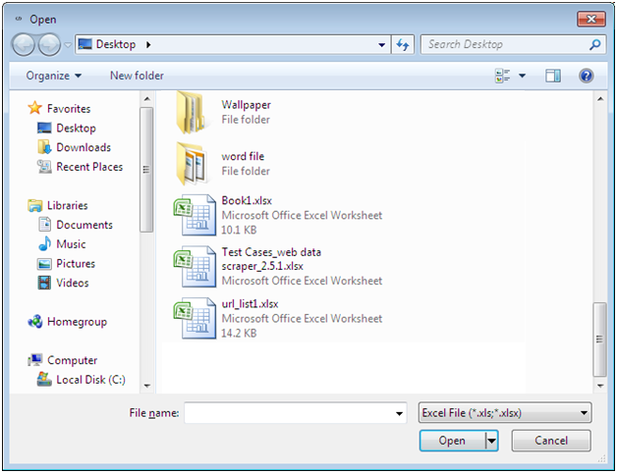Image resolution: width=617 pixels, height=473 pixels.
Task: Click the Computer monitor icon in sidebar
Action: tap(35, 359)
